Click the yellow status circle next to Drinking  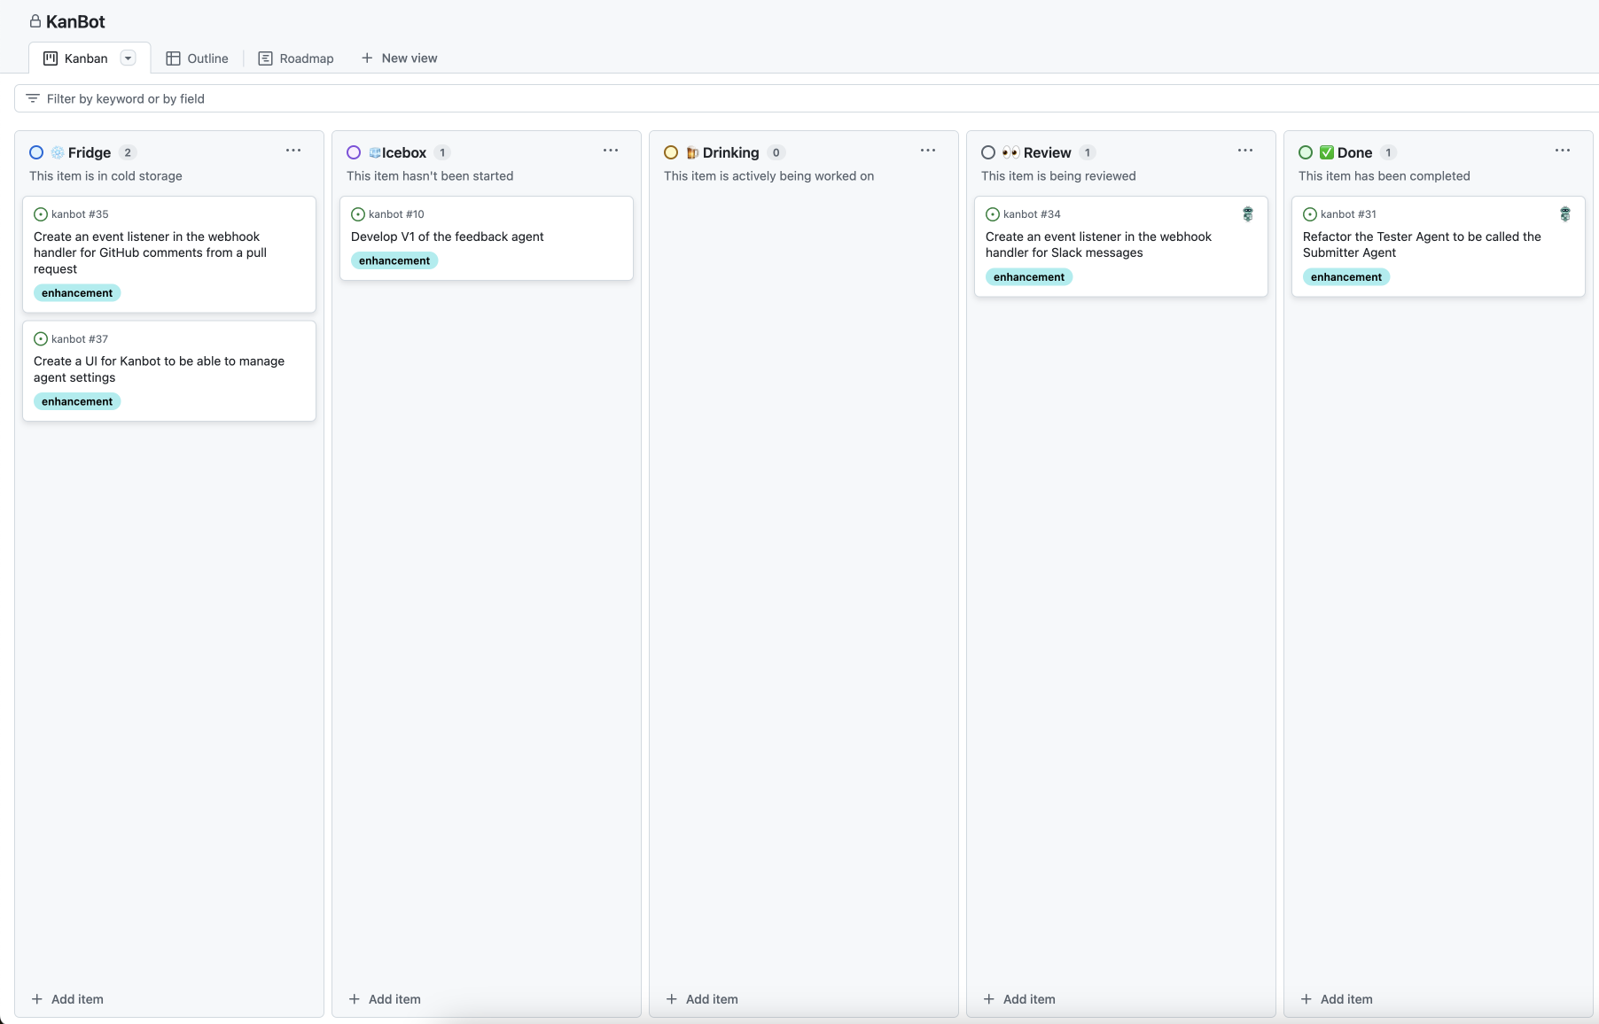pyautogui.click(x=672, y=152)
